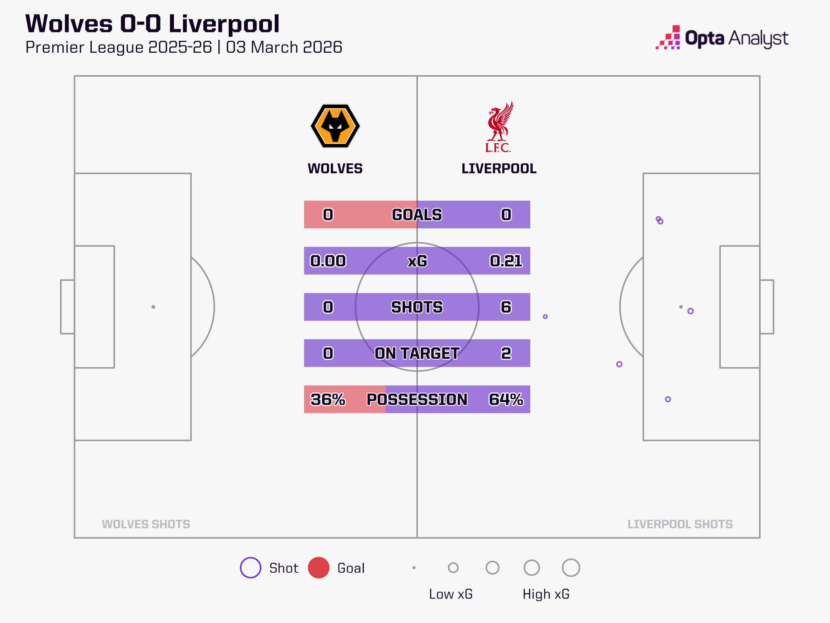Screen dimensions: 830x623
Task: Click the smallest Low xG legend dot
Action: [x=414, y=568]
